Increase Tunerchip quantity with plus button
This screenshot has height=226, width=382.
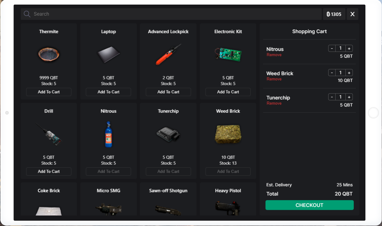point(349,97)
